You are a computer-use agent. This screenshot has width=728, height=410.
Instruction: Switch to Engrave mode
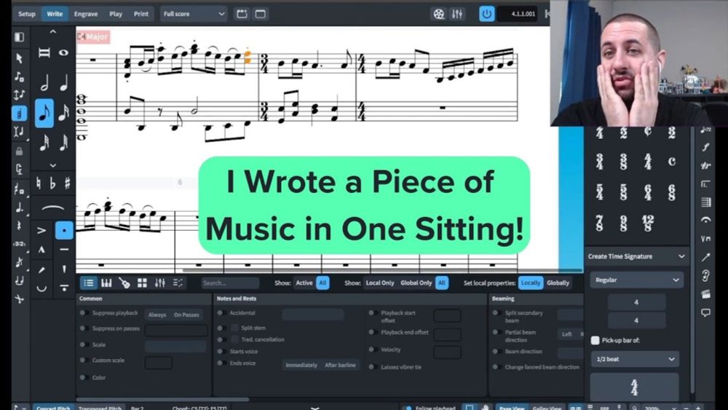point(86,14)
